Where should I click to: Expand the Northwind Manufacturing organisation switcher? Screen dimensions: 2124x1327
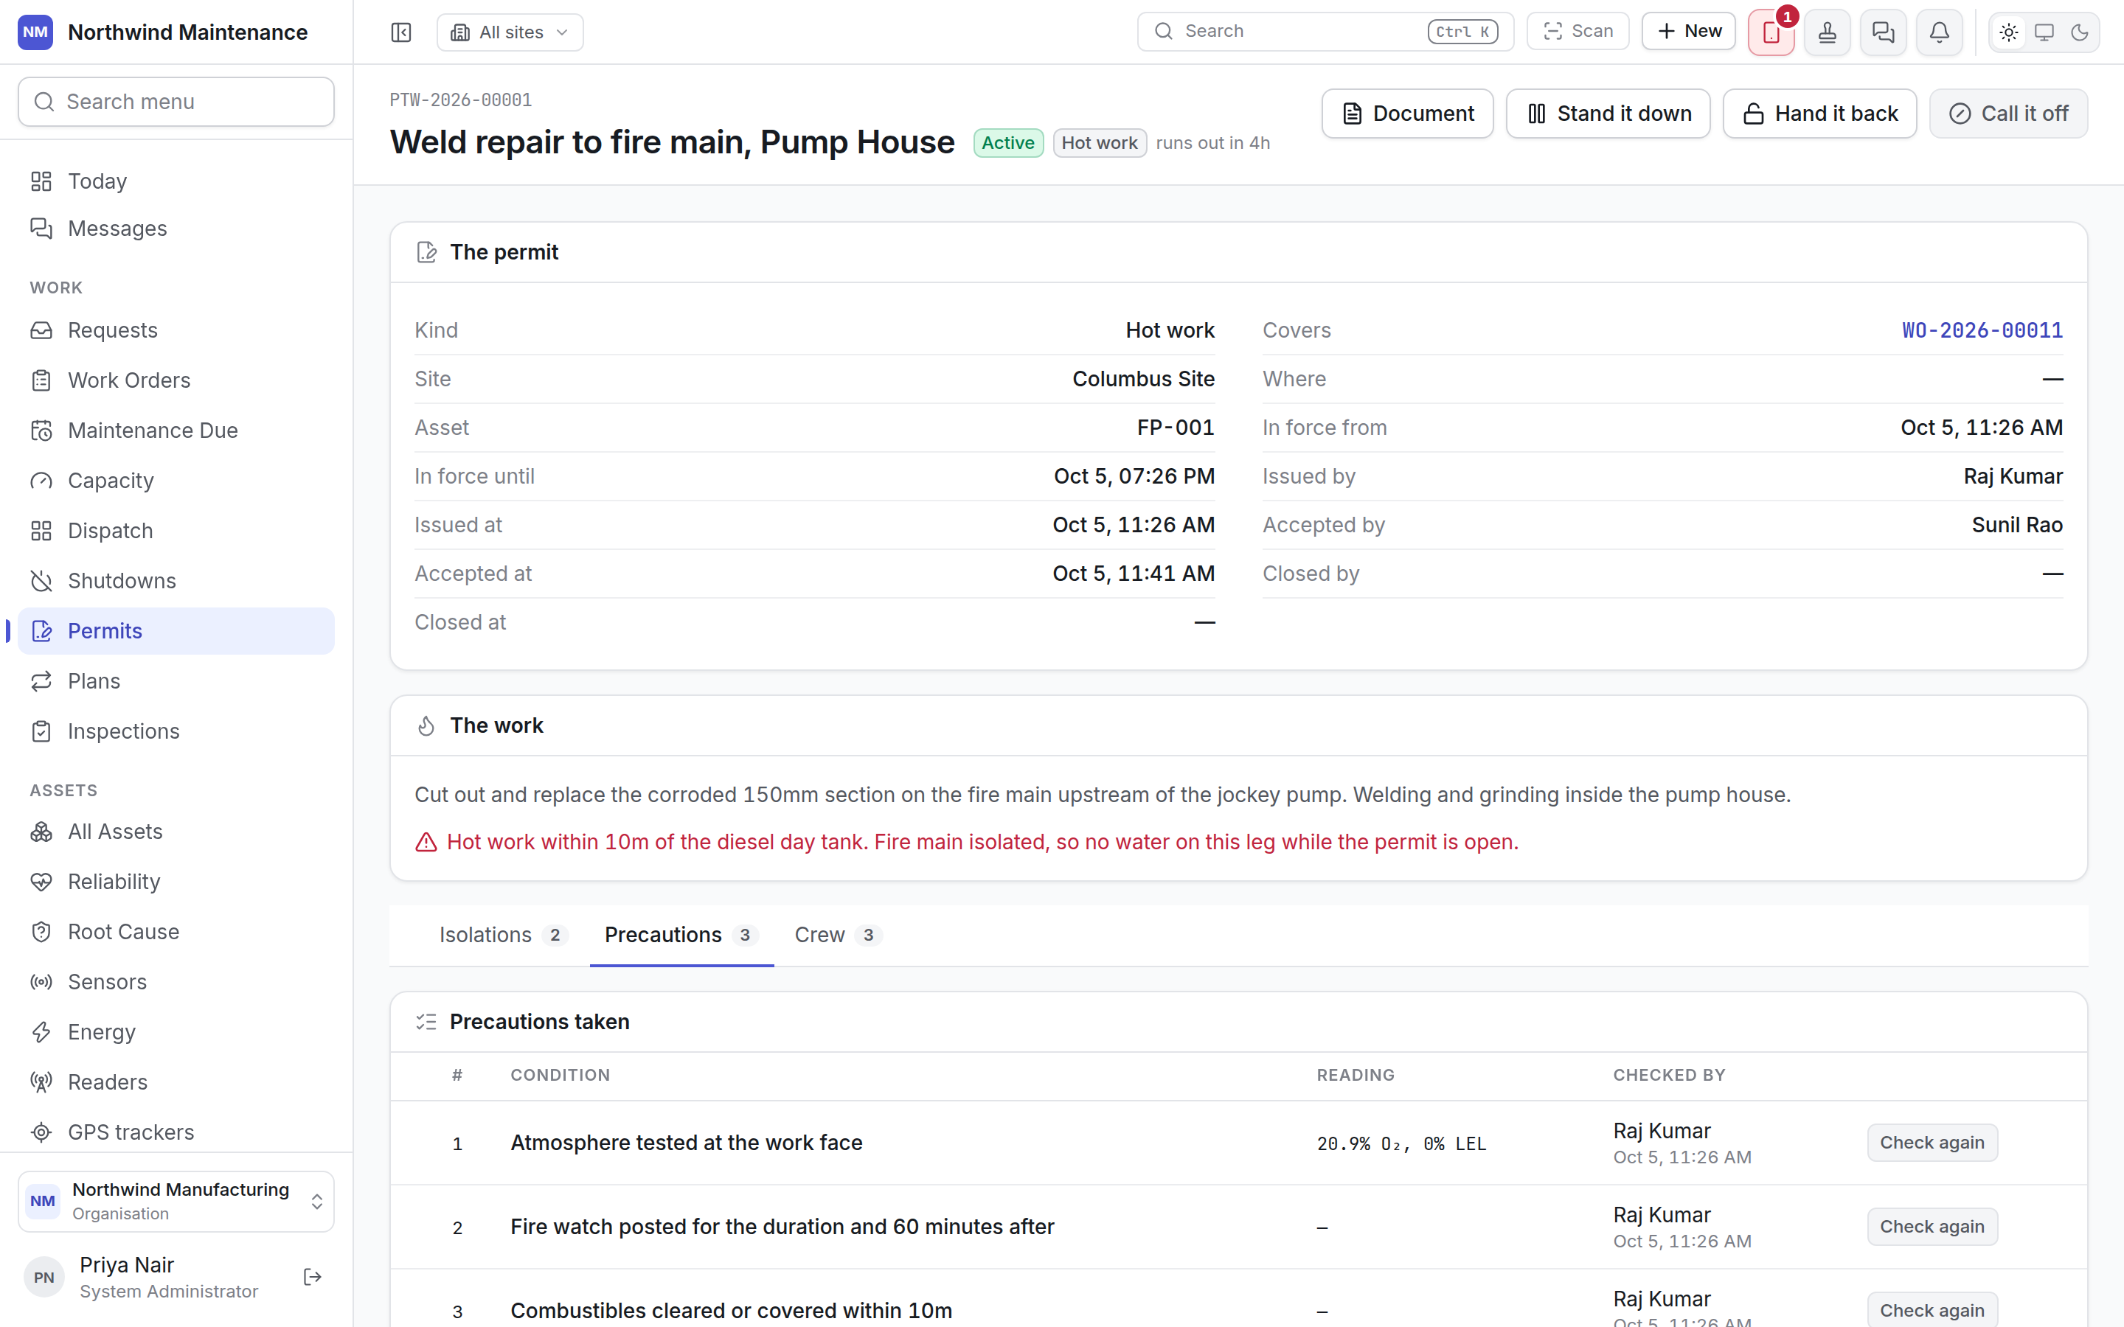coord(176,1201)
